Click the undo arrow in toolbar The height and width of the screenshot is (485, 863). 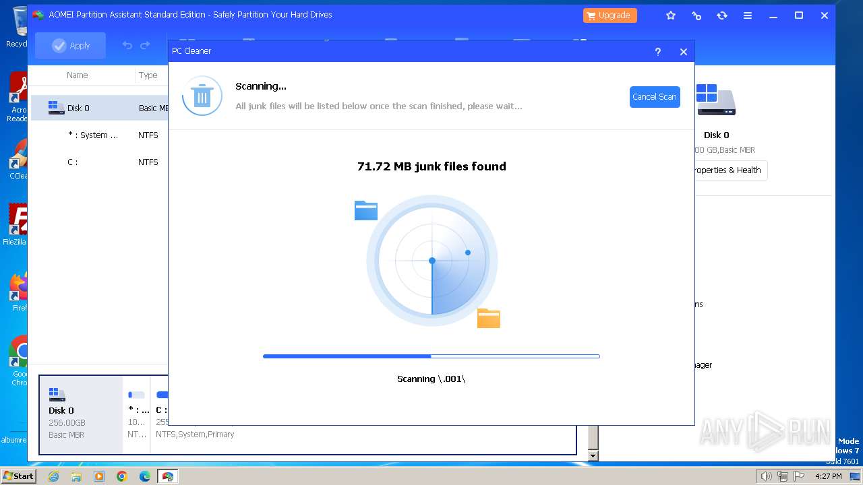[x=127, y=46]
